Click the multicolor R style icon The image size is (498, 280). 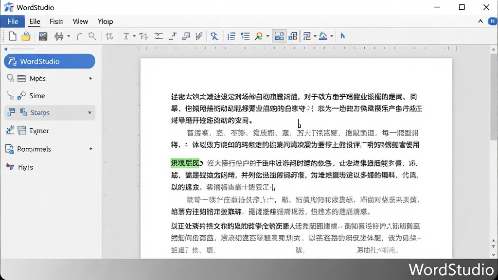[259, 36]
